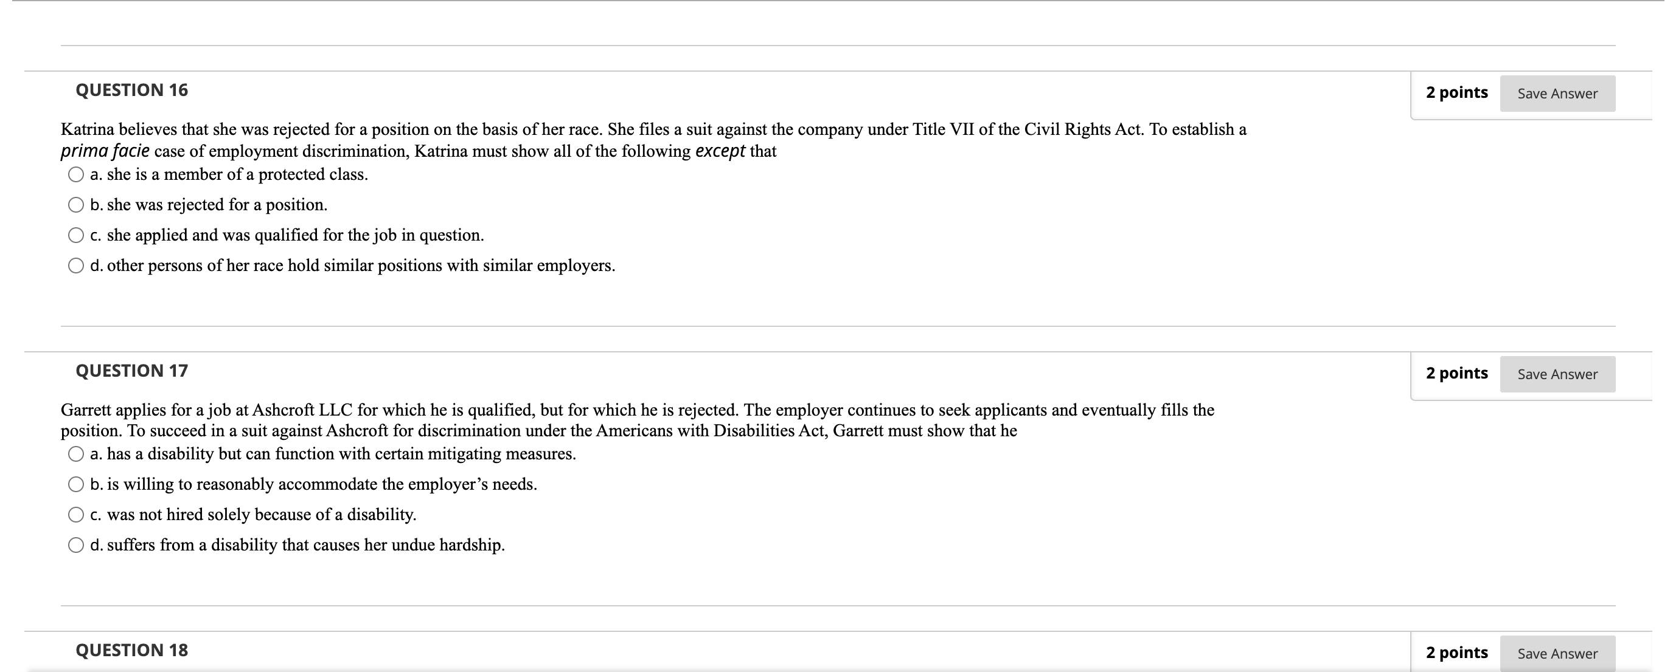Click the 2 points label beside Question 16
The image size is (1673, 672).
pos(1458,92)
